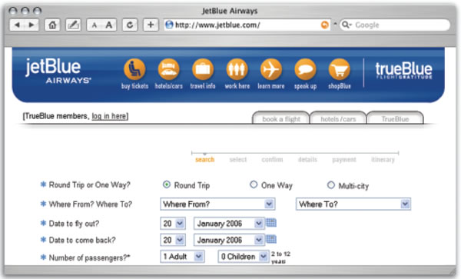Click the details step in progress bar
This screenshot has width=461, height=279.
coord(307,159)
